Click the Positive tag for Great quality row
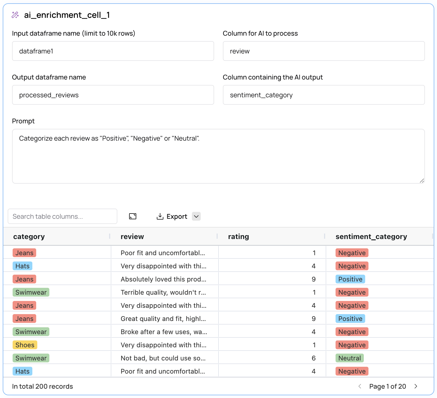437x398 pixels. (x=350, y=319)
